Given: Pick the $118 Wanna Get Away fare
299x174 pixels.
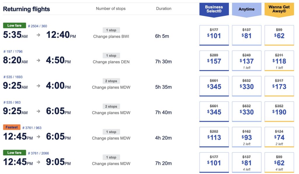Looking at the screenshot, I should pyautogui.click(x=279, y=61).
